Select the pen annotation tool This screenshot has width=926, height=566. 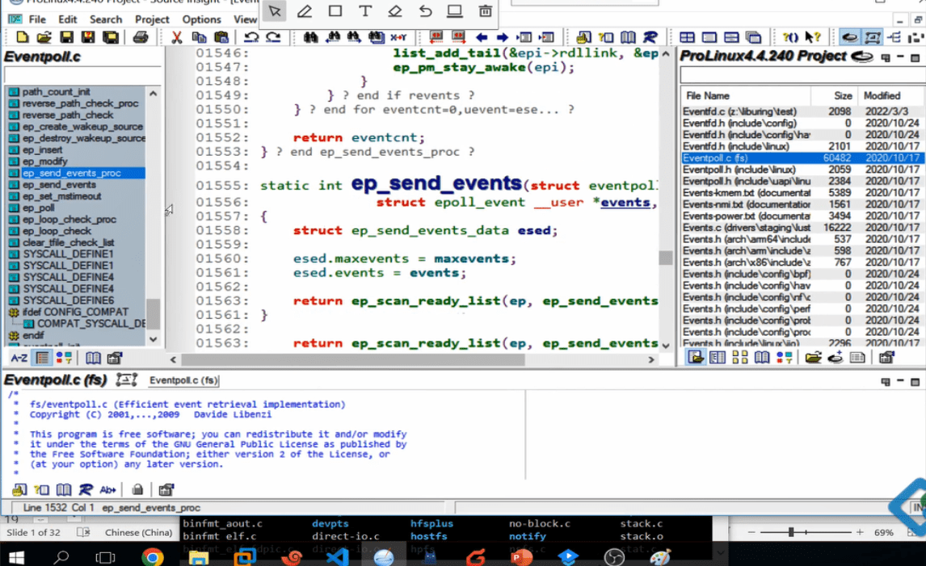click(x=305, y=11)
